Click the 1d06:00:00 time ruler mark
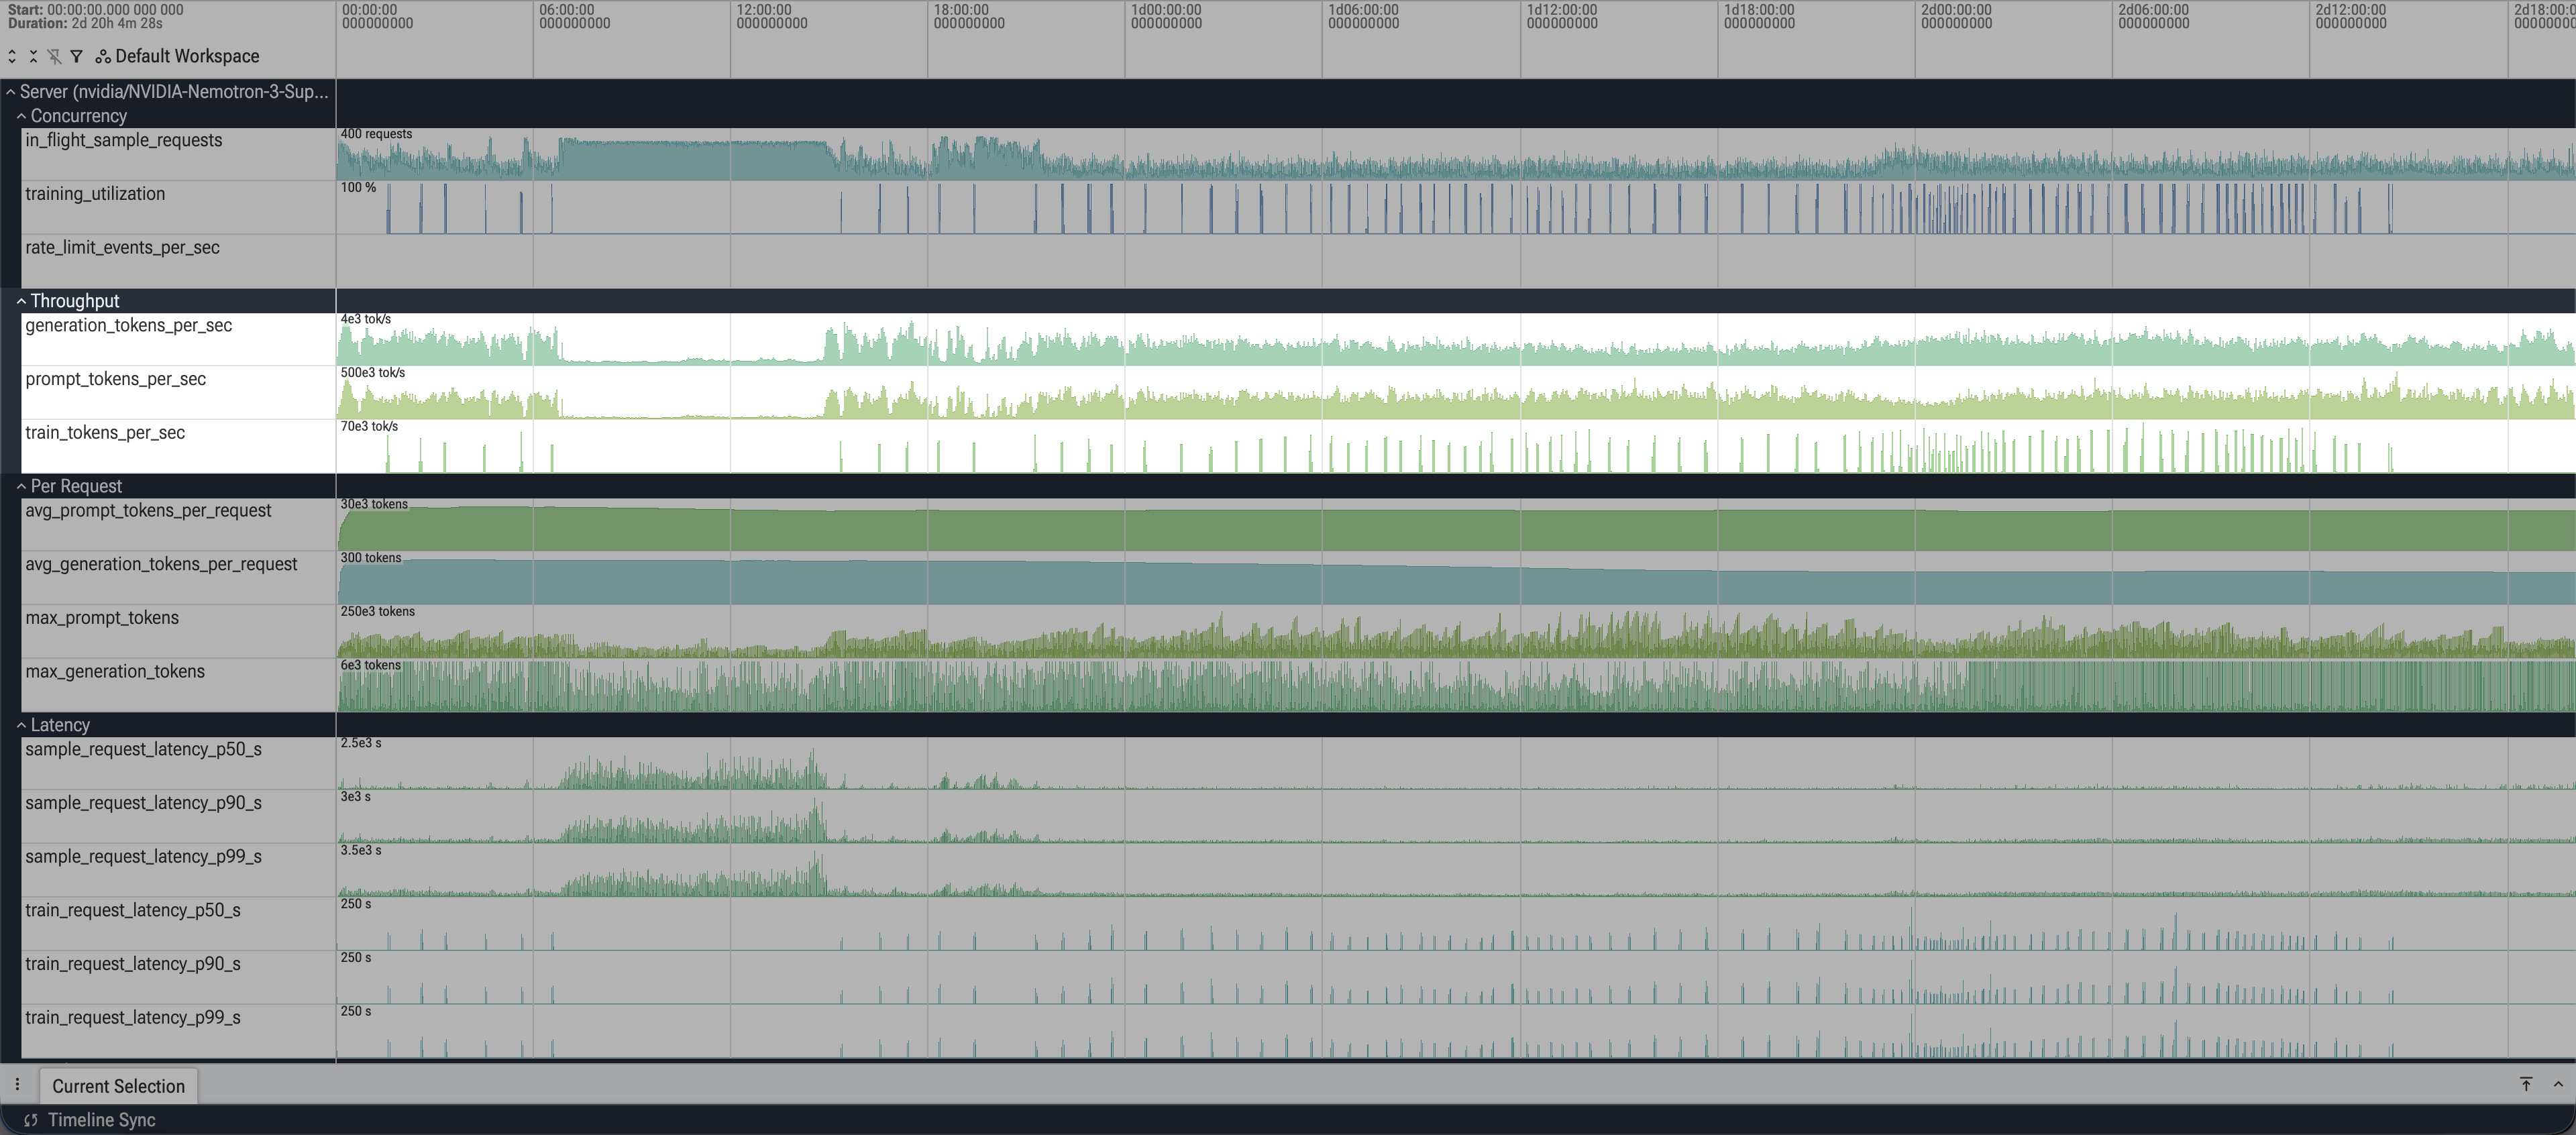 pyautogui.click(x=1363, y=16)
